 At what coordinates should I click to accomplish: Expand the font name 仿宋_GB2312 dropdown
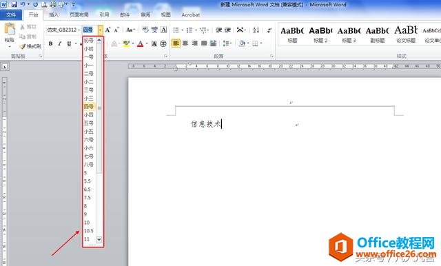pos(79,30)
